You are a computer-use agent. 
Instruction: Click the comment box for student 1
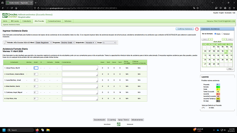click(x=80, y=68)
